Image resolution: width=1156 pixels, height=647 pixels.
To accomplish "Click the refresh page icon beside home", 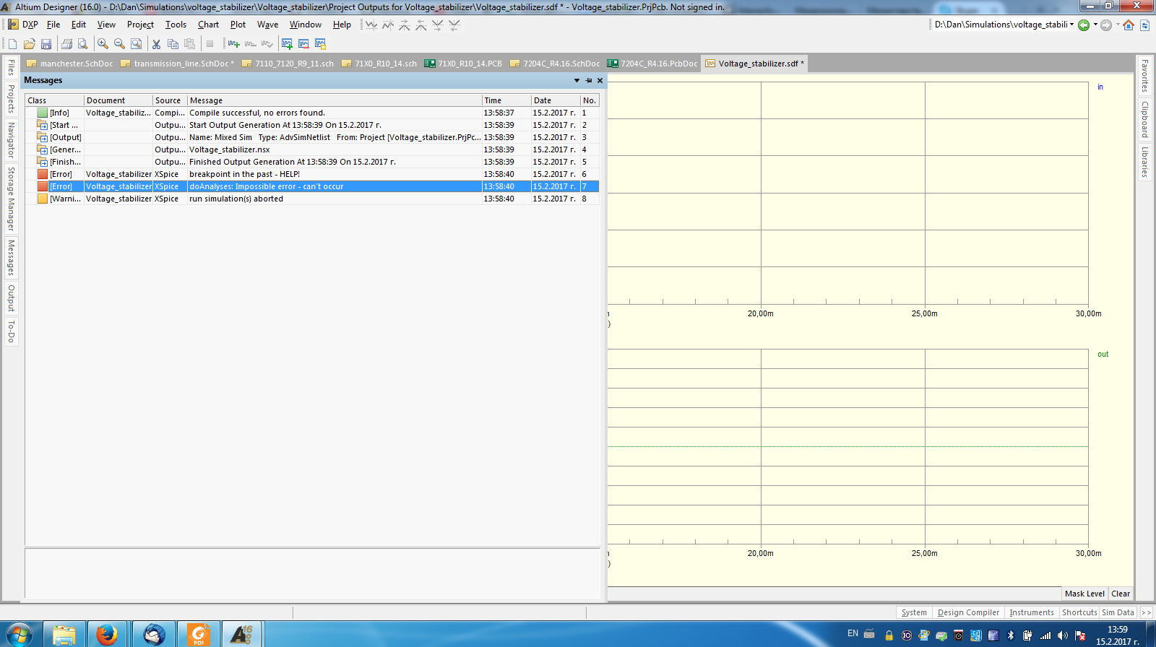I will pyautogui.click(x=1144, y=25).
